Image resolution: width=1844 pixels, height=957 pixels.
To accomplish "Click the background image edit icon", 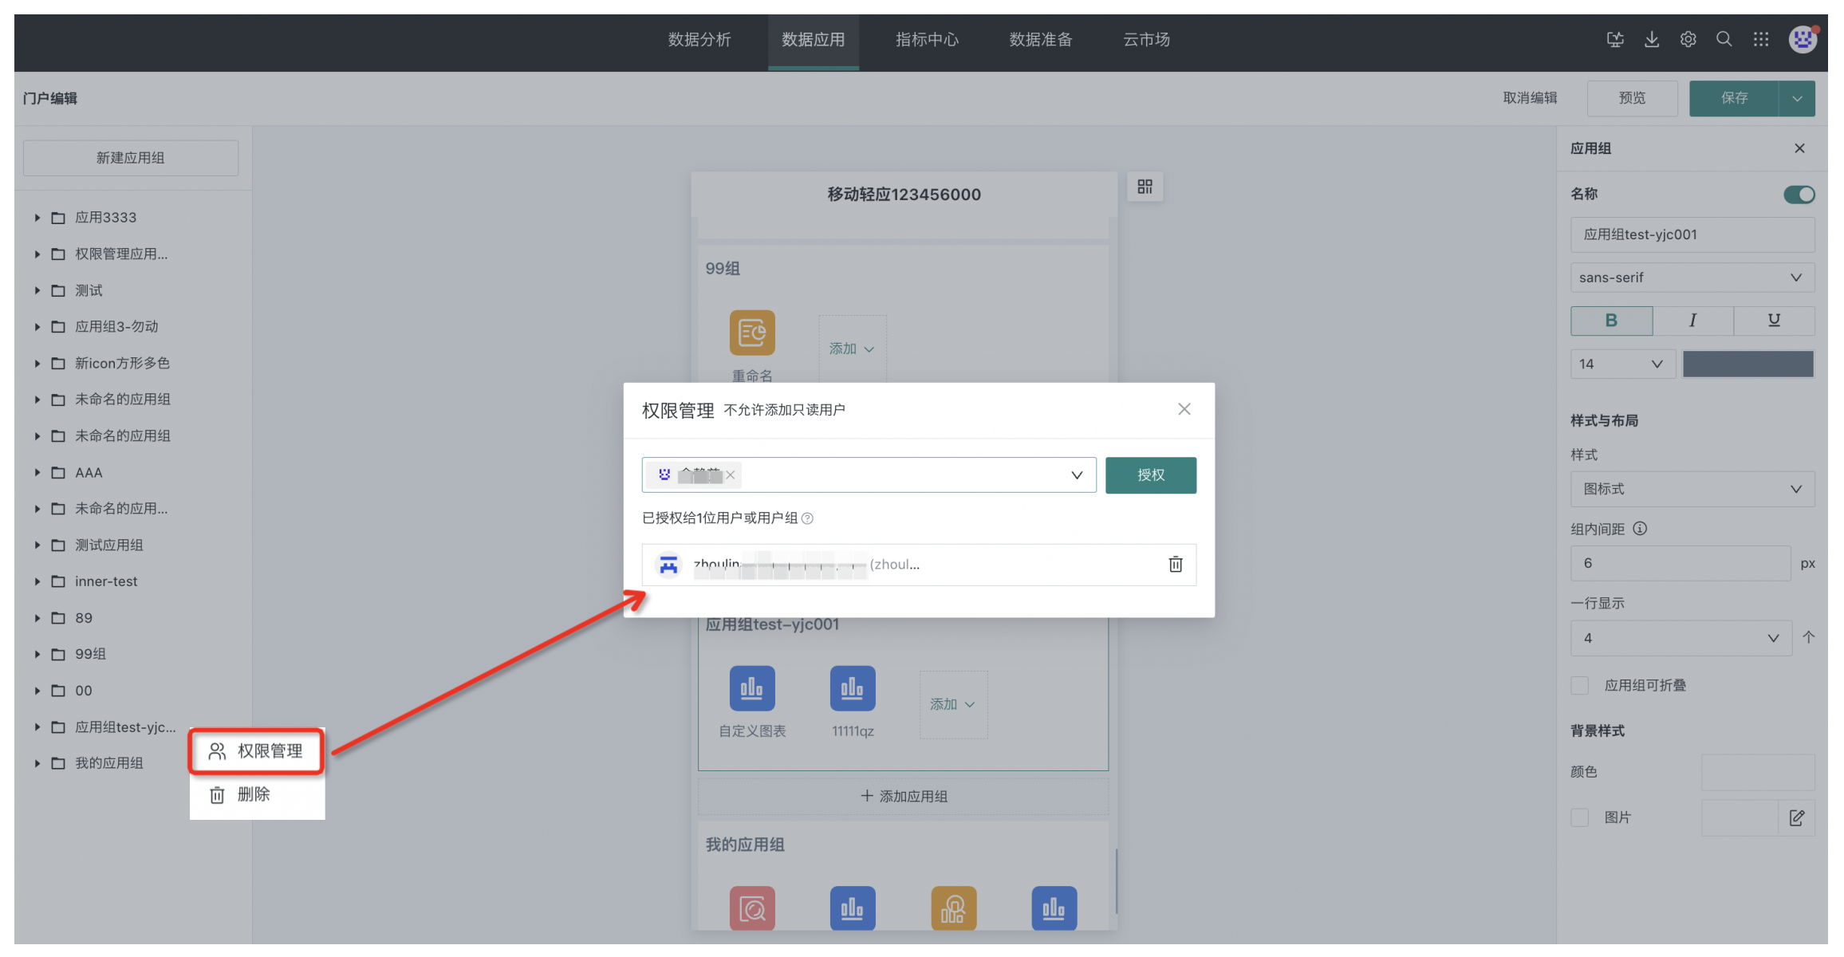I will 1796,817.
